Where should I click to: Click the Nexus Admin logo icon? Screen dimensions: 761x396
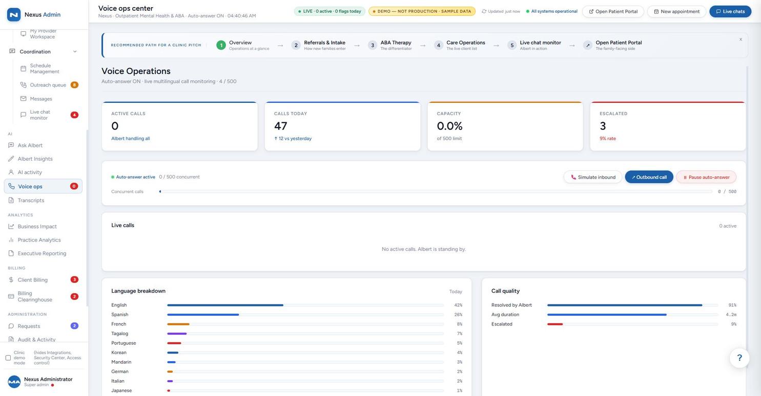point(14,14)
